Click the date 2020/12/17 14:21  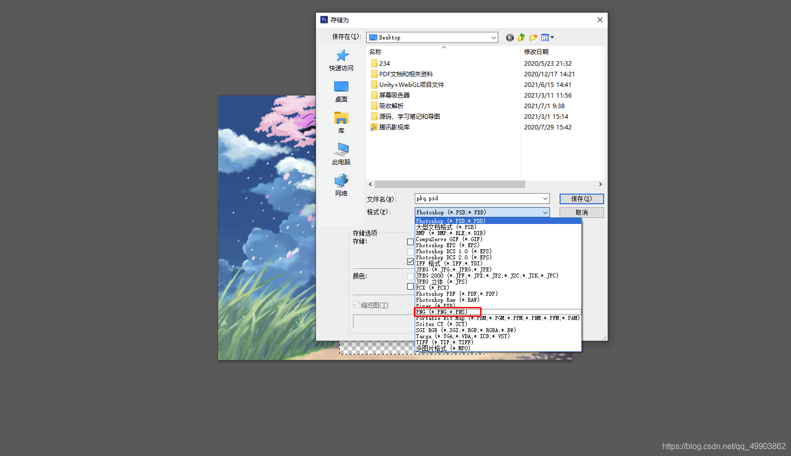click(x=549, y=74)
